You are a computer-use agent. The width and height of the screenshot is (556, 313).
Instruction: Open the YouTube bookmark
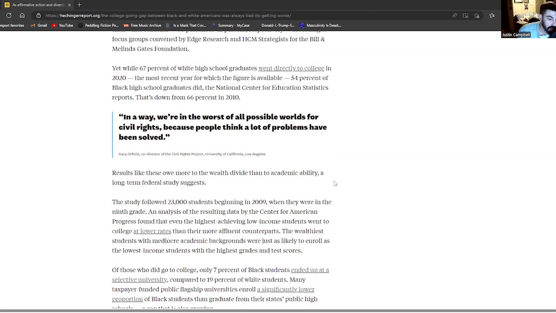coord(63,25)
